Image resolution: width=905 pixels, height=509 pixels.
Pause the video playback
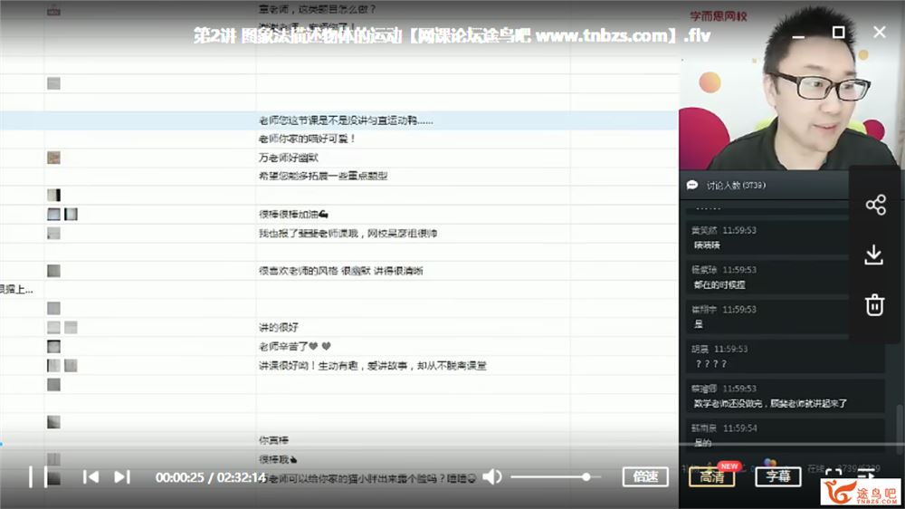point(33,476)
